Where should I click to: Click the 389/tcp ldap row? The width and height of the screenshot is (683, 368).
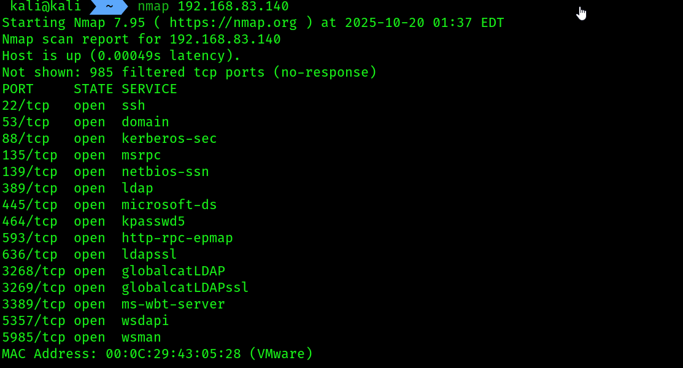click(77, 188)
